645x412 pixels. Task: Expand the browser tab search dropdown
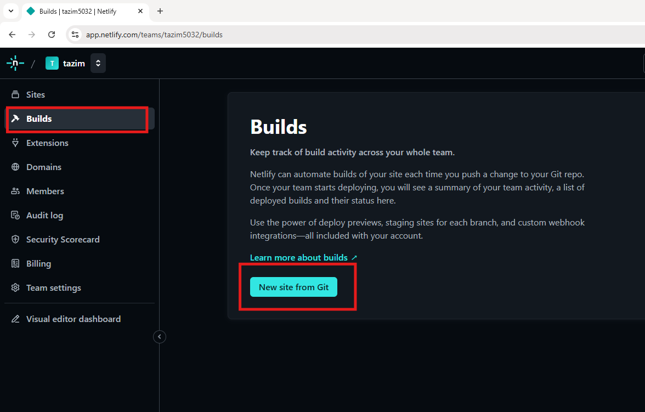tap(10, 11)
